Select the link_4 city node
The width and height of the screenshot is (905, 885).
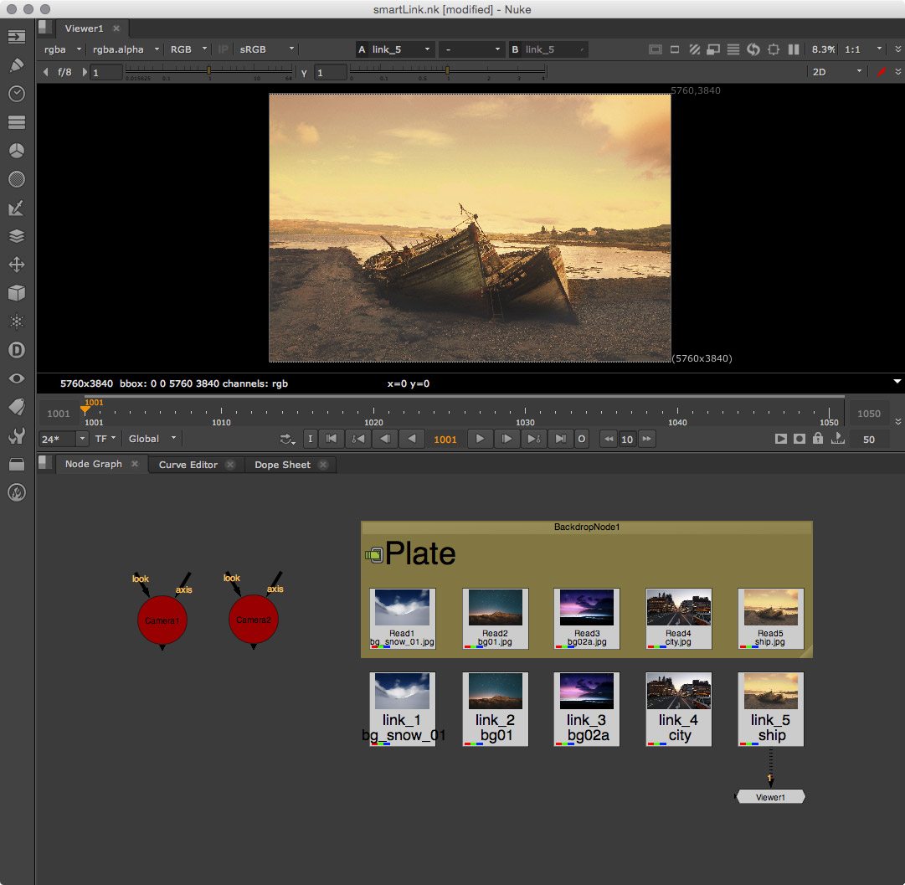click(x=678, y=708)
